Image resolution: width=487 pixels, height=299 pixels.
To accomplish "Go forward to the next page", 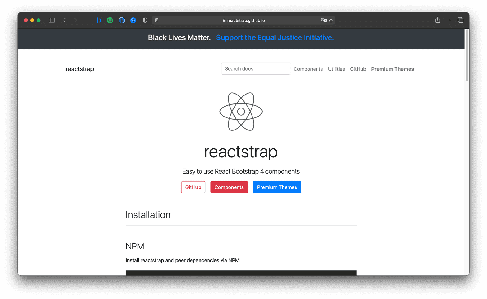I will pyautogui.click(x=75, y=20).
